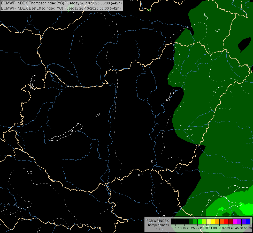Select the yellow 31–33 legend swatch
The width and height of the screenshot is (253, 233).
coord(213,221)
